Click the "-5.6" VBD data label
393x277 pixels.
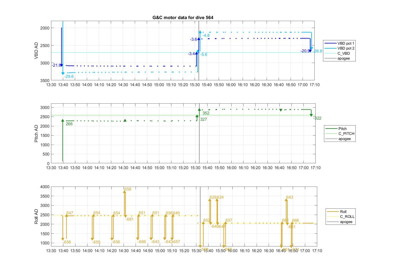[x=204, y=55]
